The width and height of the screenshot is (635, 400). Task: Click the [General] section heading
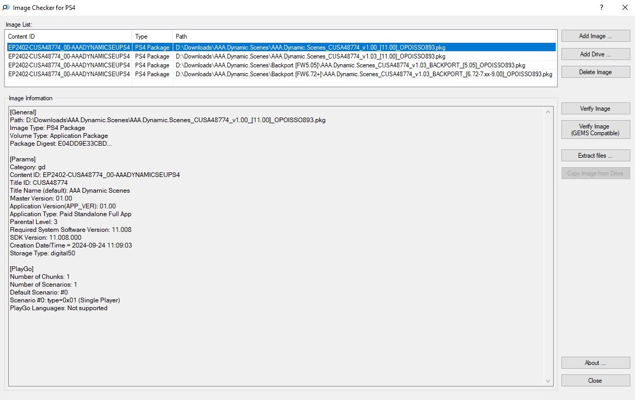(x=23, y=112)
